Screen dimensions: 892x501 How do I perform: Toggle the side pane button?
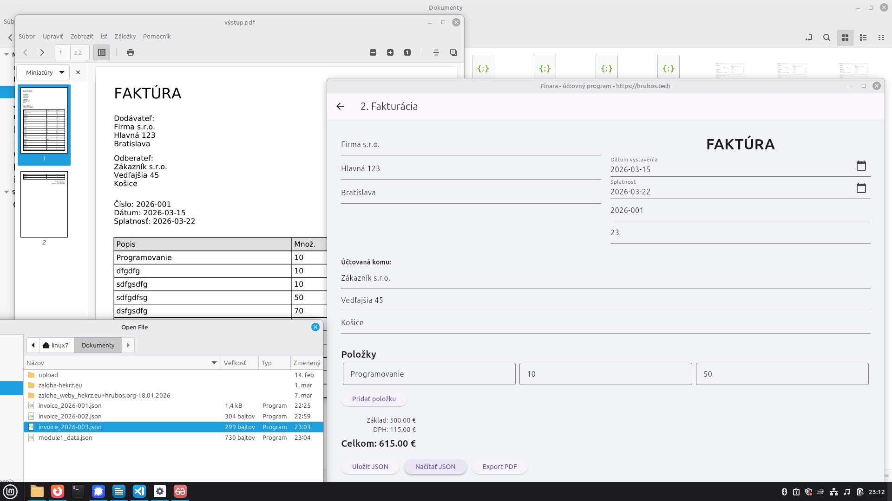pos(102,52)
